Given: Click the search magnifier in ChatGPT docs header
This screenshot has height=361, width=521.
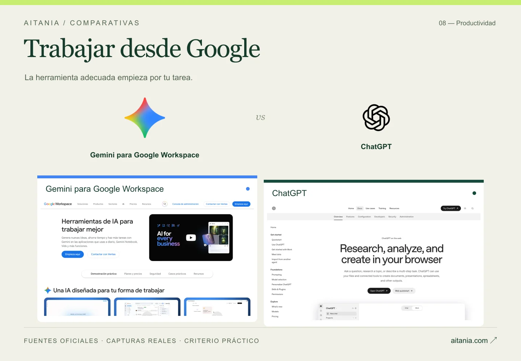Looking at the screenshot, I should (x=473, y=208).
